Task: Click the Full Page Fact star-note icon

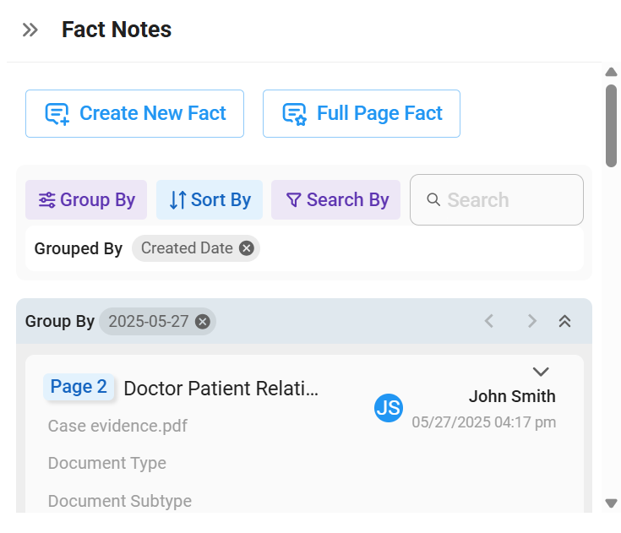Action: click(295, 114)
